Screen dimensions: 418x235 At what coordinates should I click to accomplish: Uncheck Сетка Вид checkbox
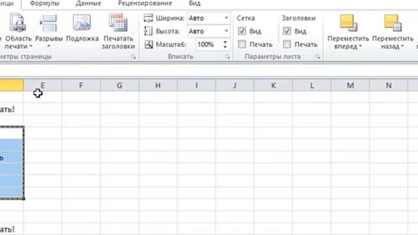[242, 31]
